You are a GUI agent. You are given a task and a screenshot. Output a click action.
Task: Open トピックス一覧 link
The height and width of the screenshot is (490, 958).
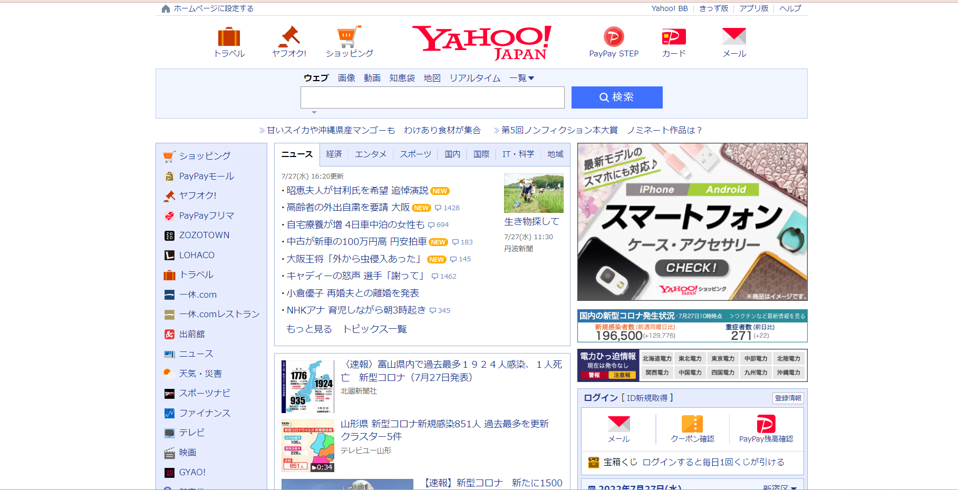[x=375, y=329]
